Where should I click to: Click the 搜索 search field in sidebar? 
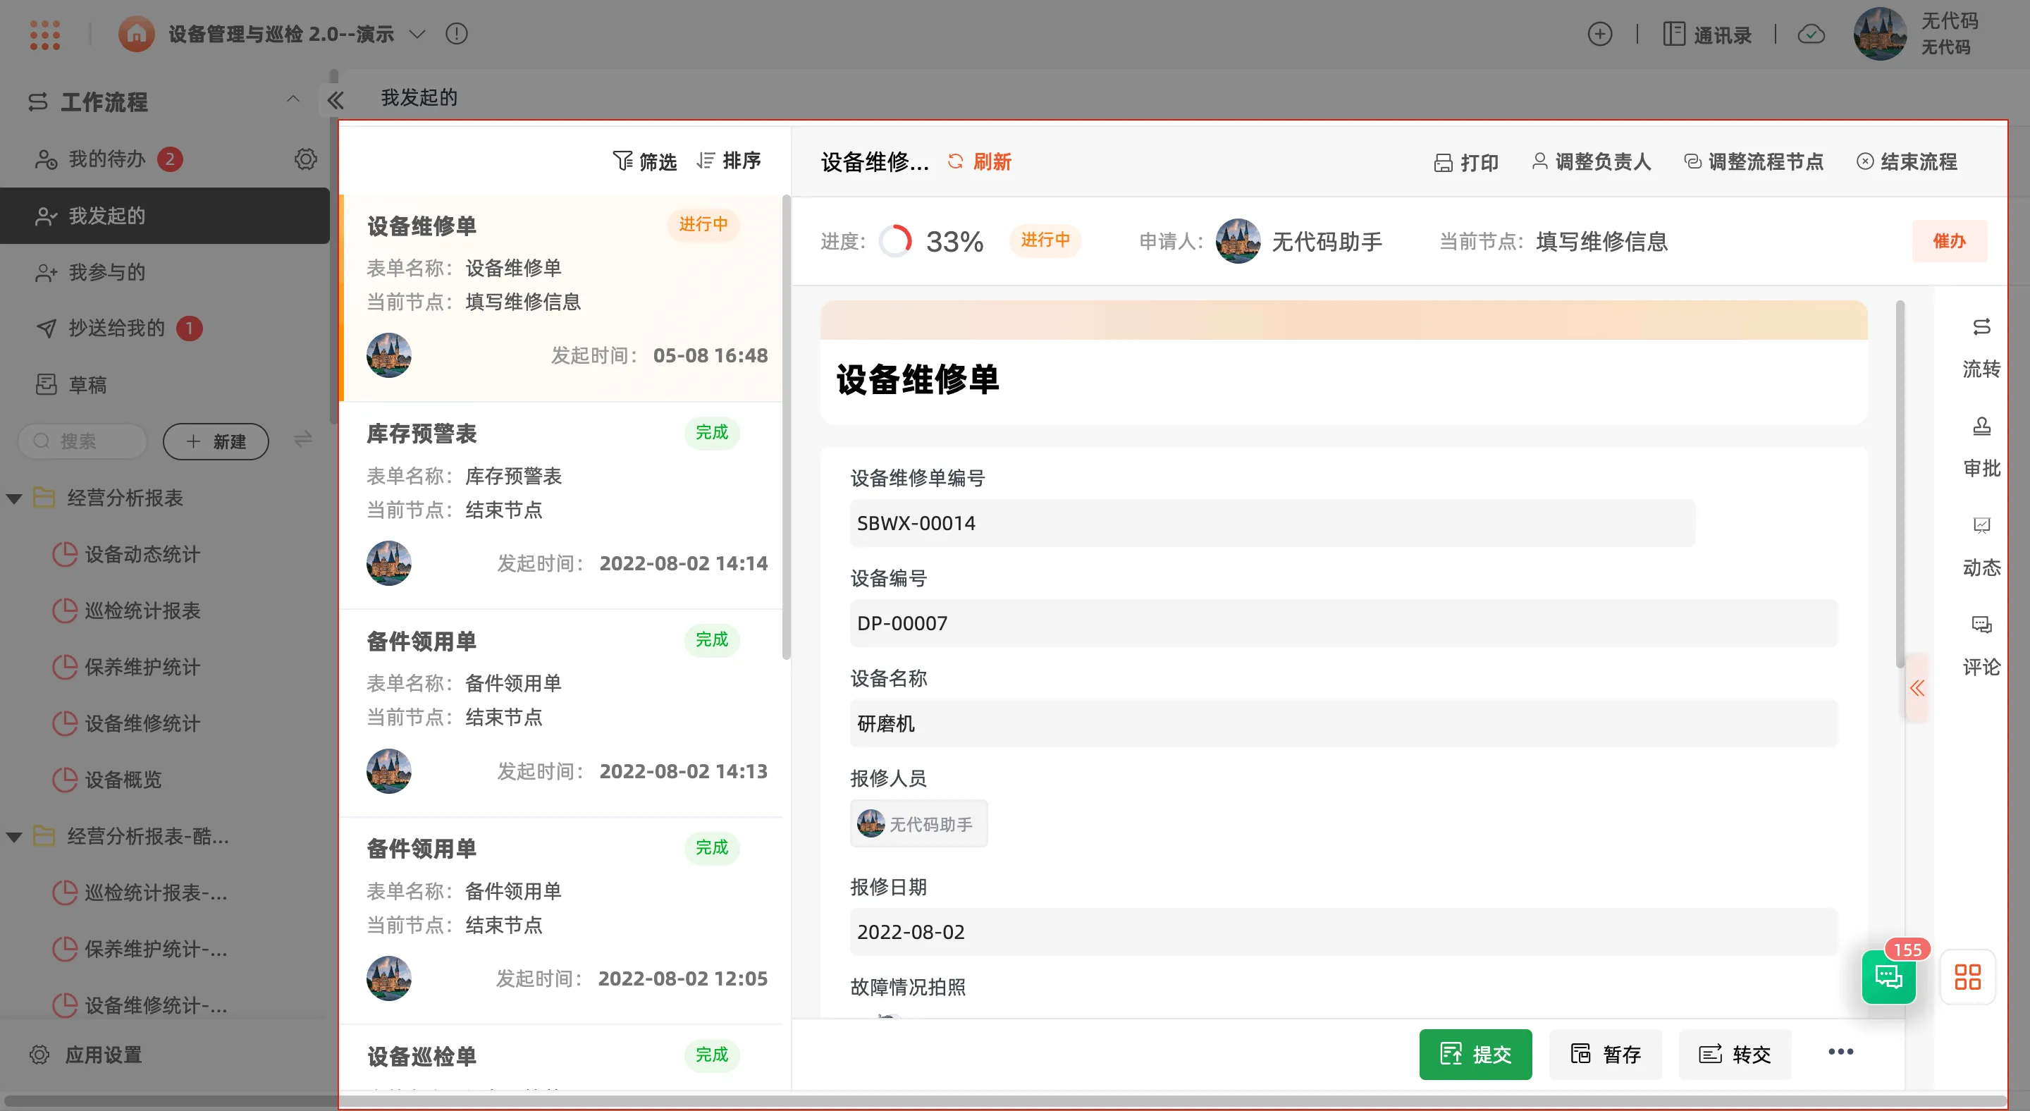(x=82, y=441)
